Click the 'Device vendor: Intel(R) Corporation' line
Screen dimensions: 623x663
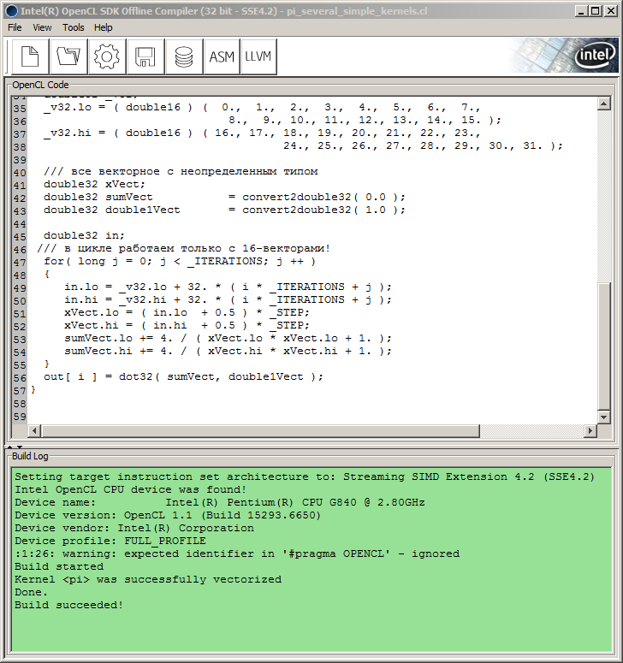[x=134, y=528]
